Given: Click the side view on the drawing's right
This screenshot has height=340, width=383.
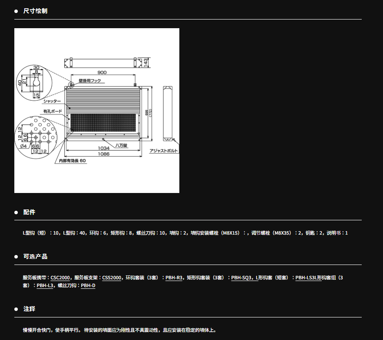Looking at the screenshot, I should pos(168,113).
